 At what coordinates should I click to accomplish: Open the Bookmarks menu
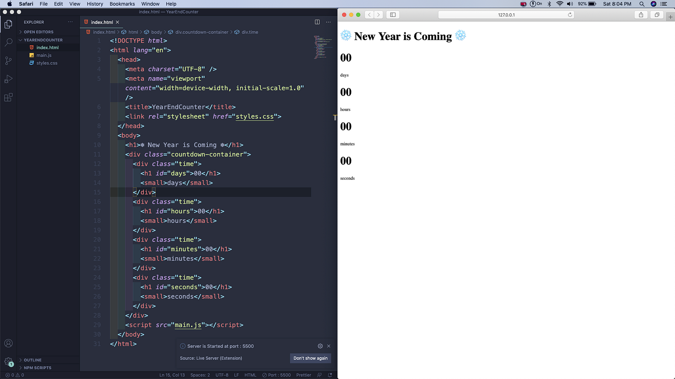click(122, 4)
